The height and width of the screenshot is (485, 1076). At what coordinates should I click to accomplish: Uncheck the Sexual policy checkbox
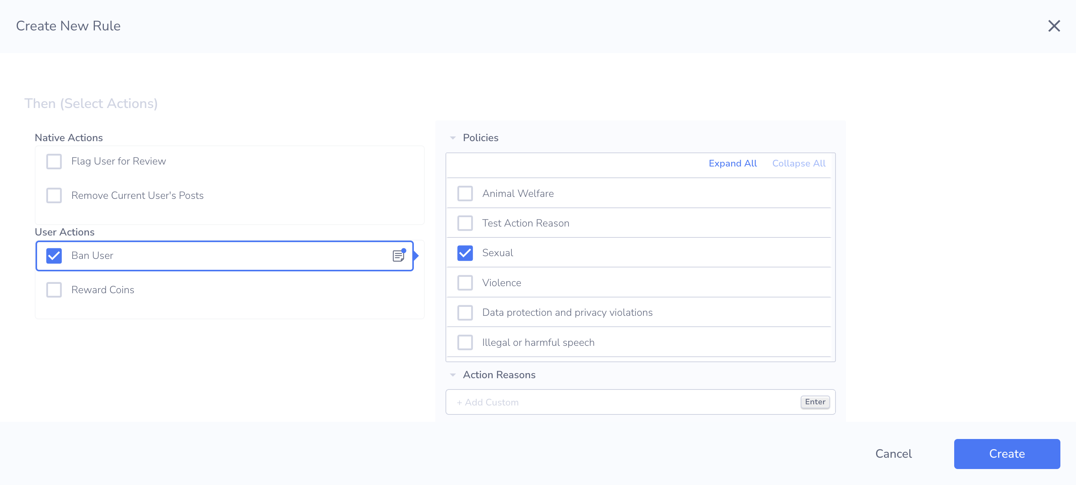pos(465,253)
